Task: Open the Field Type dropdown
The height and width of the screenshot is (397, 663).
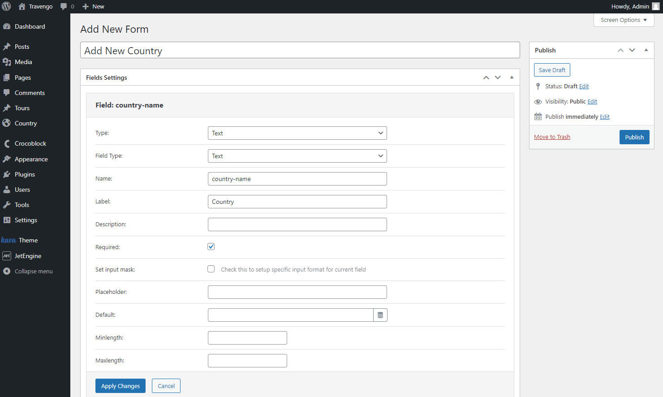Action: click(x=297, y=156)
